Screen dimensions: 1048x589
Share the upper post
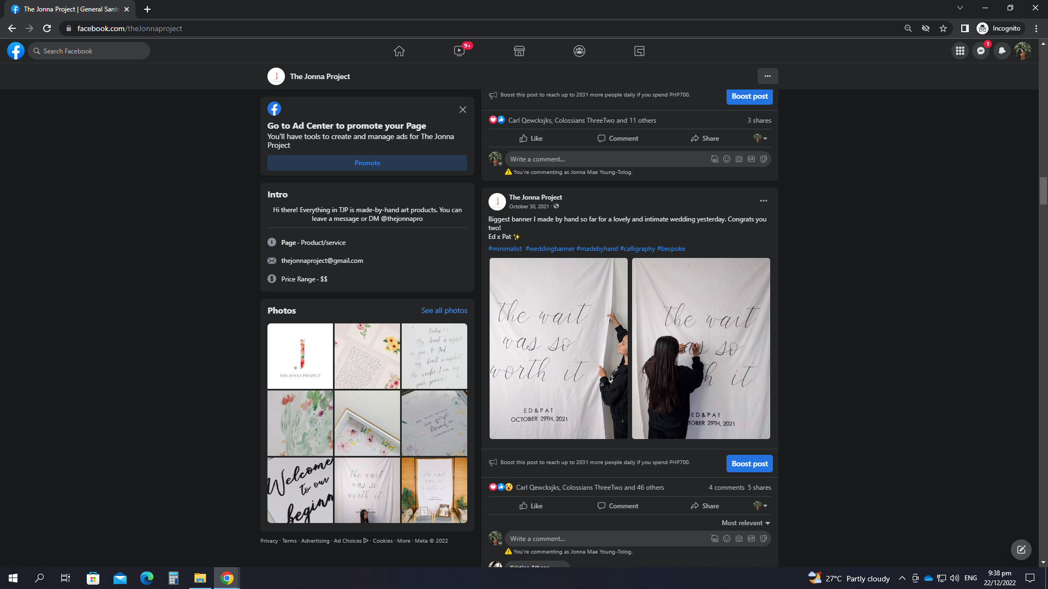705,139
